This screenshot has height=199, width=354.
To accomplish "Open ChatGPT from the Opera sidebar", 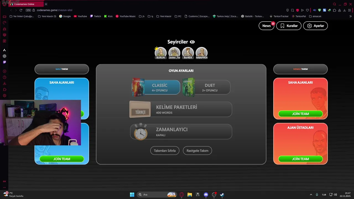I will pyautogui.click(x=4, y=56).
